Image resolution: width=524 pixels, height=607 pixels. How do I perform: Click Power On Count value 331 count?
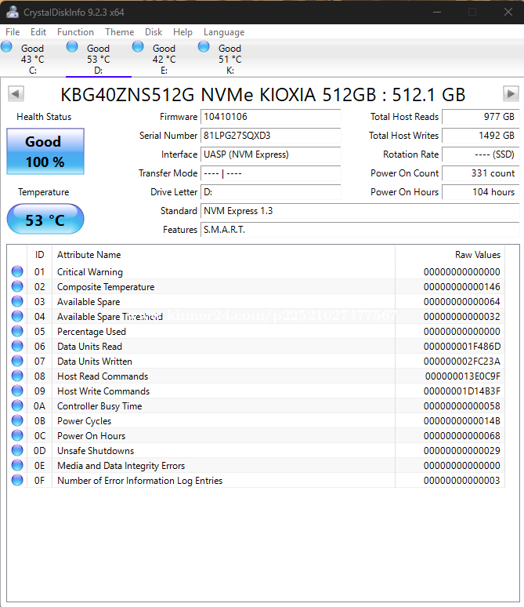[481, 173]
